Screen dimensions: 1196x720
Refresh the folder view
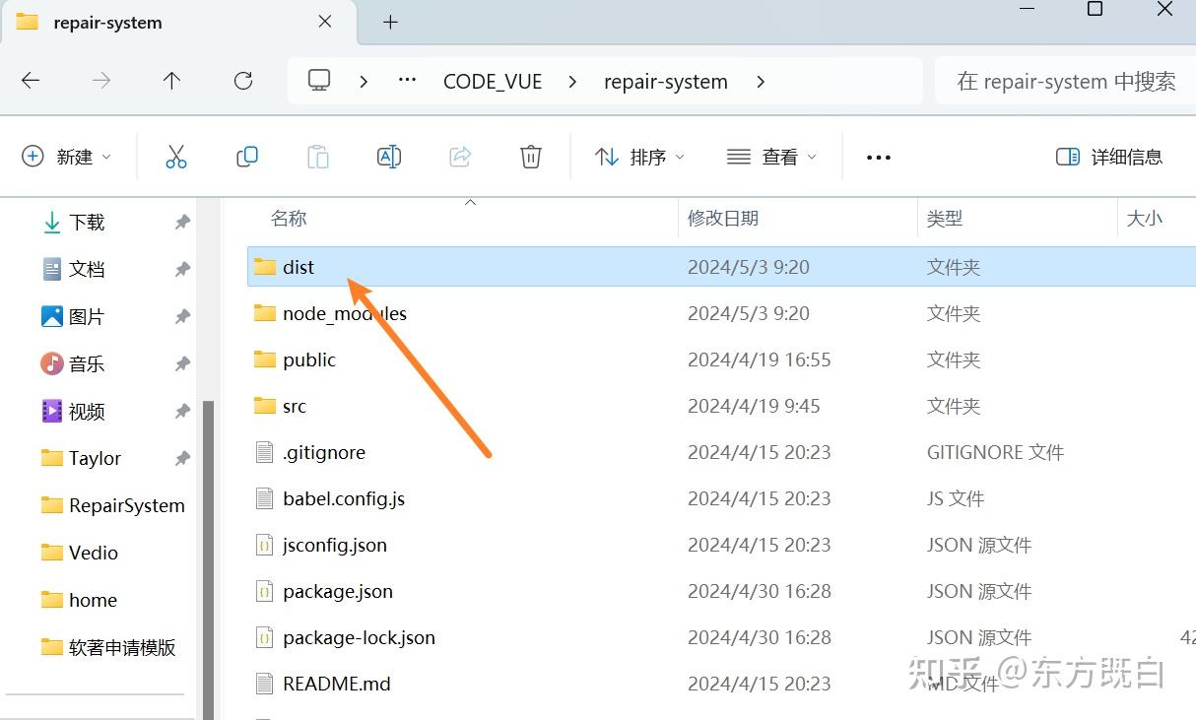point(242,81)
